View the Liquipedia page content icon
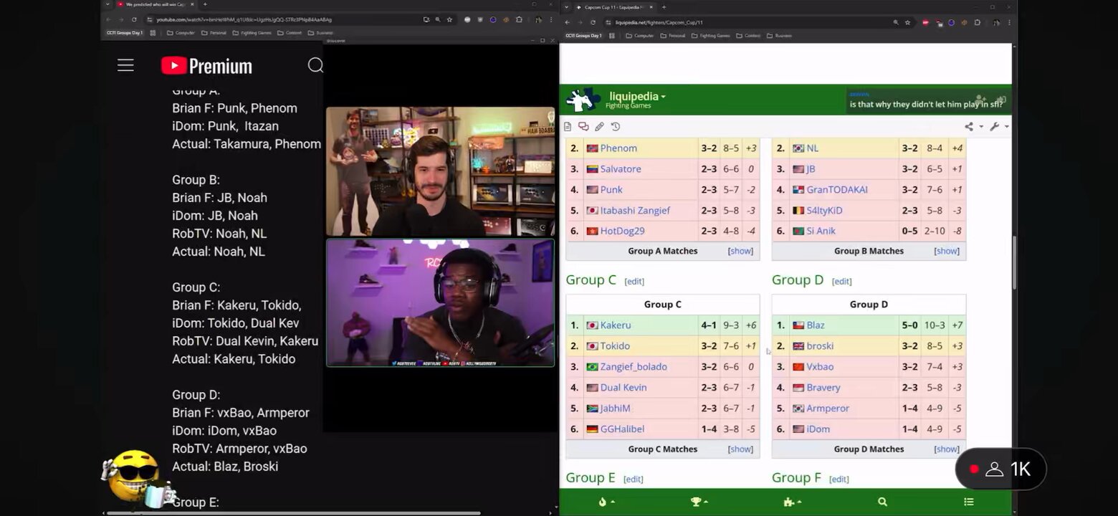Image resolution: width=1118 pixels, height=516 pixels. (568, 127)
